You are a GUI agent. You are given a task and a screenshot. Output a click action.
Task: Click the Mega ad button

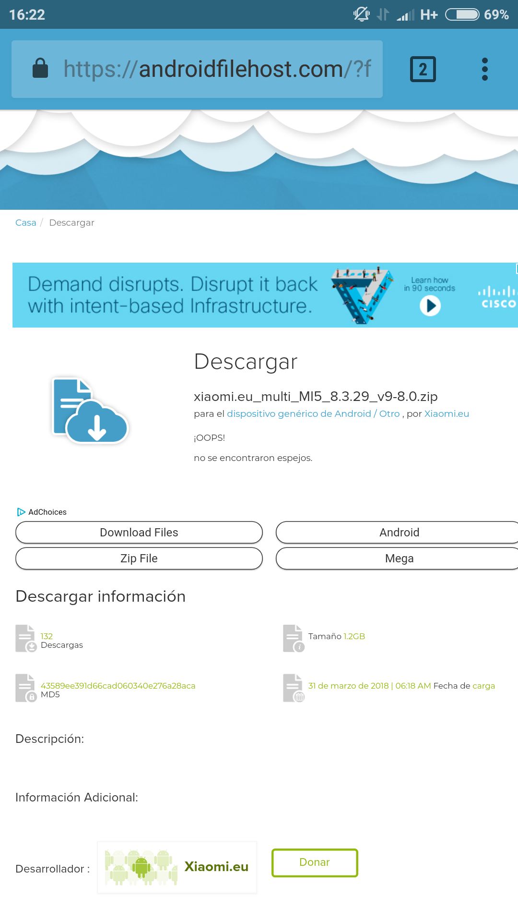pyautogui.click(x=397, y=558)
